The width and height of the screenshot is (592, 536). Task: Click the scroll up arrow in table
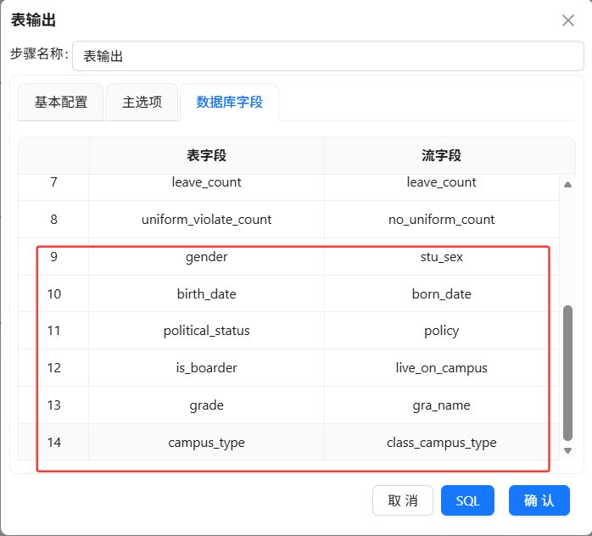(567, 185)
